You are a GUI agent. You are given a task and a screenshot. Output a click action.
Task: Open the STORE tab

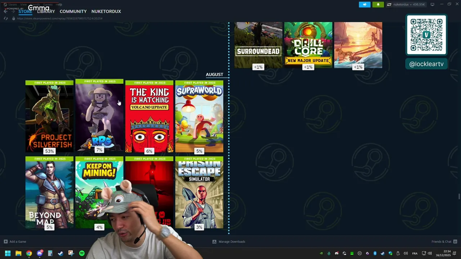[x=25, y=12]
